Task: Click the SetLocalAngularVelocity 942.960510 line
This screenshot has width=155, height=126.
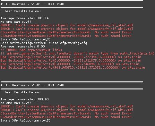Action: 73,68
